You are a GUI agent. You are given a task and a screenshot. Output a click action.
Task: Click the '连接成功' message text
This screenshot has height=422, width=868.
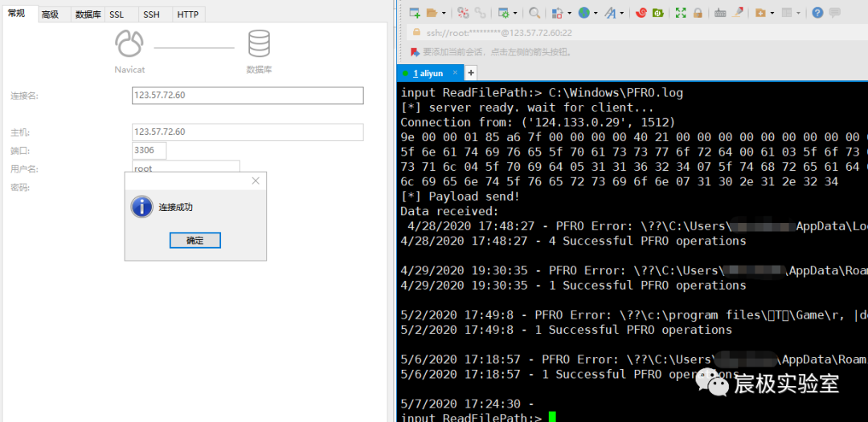coord(175,208)
